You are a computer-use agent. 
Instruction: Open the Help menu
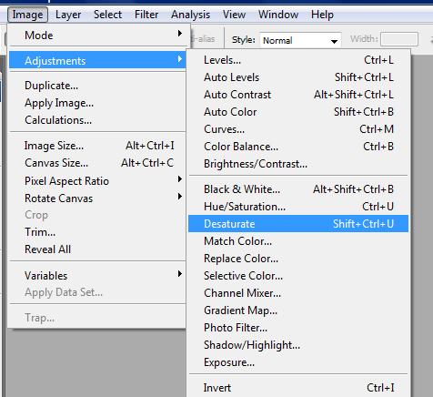coord(322,15)
